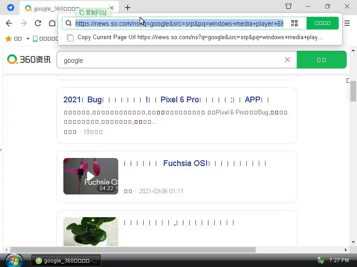Open the QR code icon in address bar

(295, 23)
